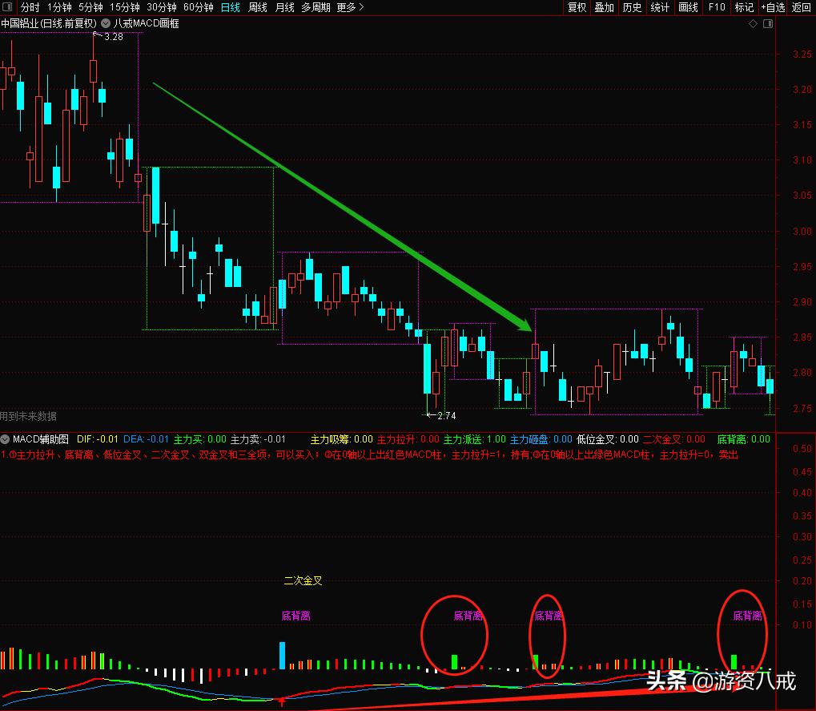Click the 2.74 low price label
816x711 pixels.
(447, 416)
